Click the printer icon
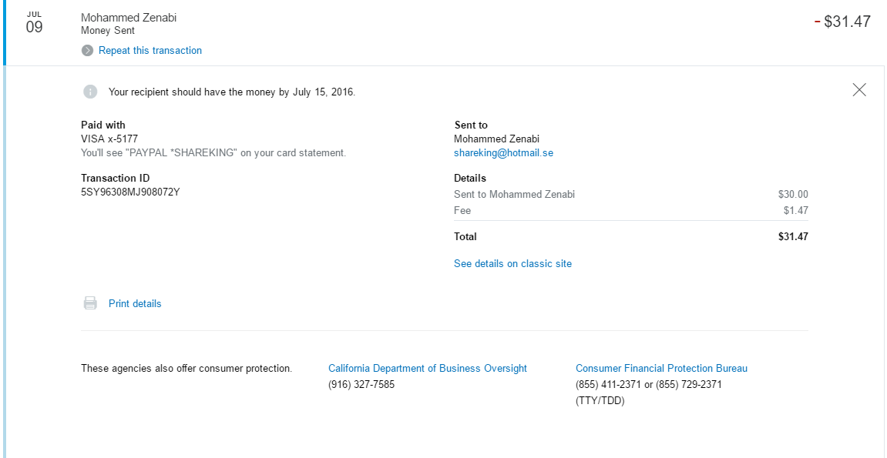 90,303
